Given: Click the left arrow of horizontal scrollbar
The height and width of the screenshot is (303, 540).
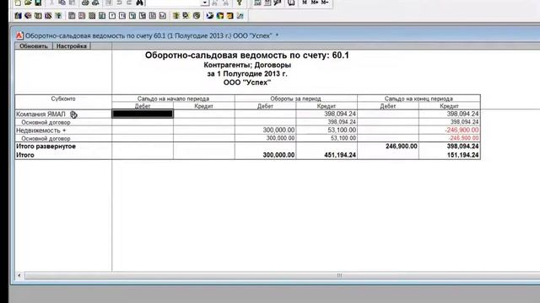Looking at the screenshot, I should 19,275.
